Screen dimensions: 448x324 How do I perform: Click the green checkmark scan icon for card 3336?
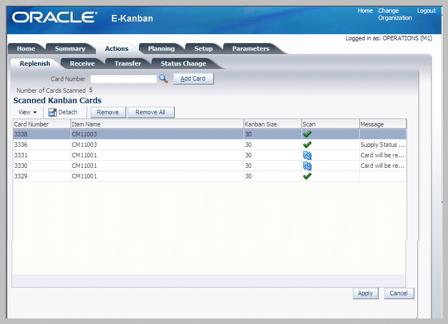tap(307, 145)
